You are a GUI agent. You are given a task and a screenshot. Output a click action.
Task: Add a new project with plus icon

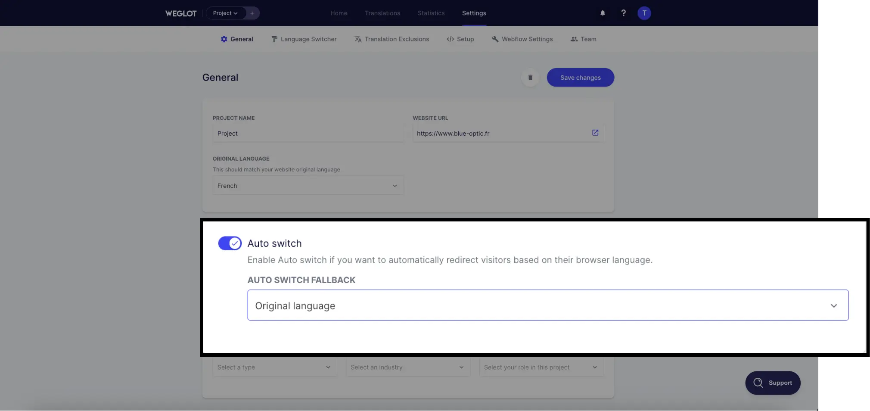pos(252,13)
